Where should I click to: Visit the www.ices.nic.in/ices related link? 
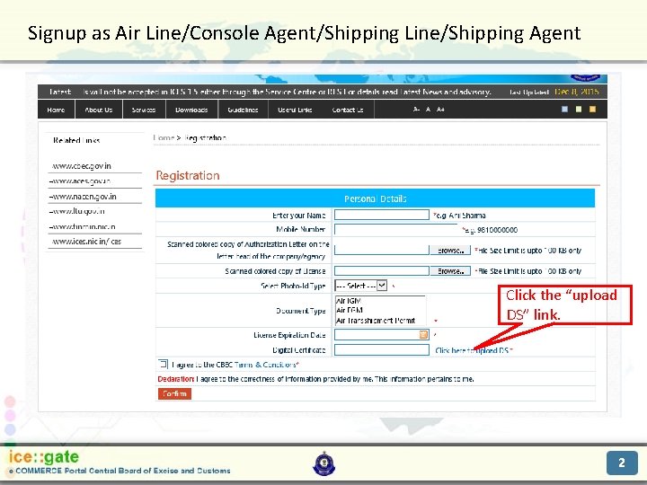click(x=86, y=242)
